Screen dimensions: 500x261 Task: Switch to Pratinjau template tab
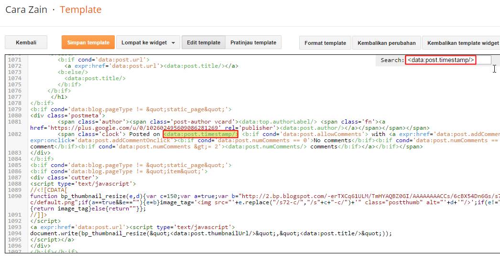(253, 42)
